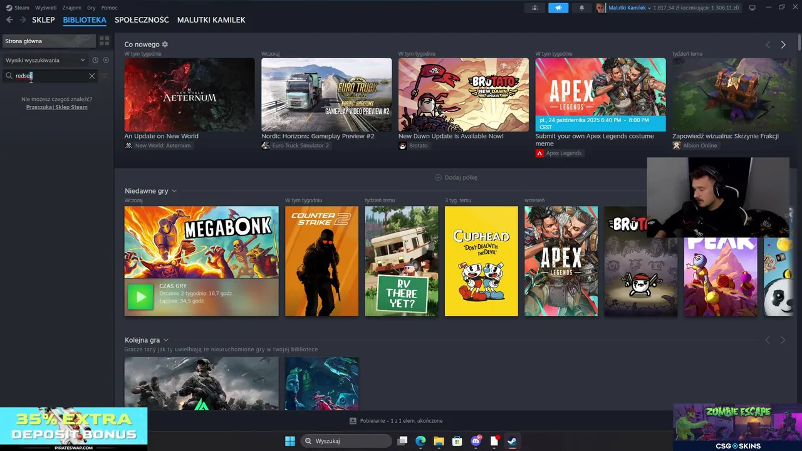Open Co nowego settings gear
The width and height of the screenshot is (802, 451).
(x=165, y=44)
